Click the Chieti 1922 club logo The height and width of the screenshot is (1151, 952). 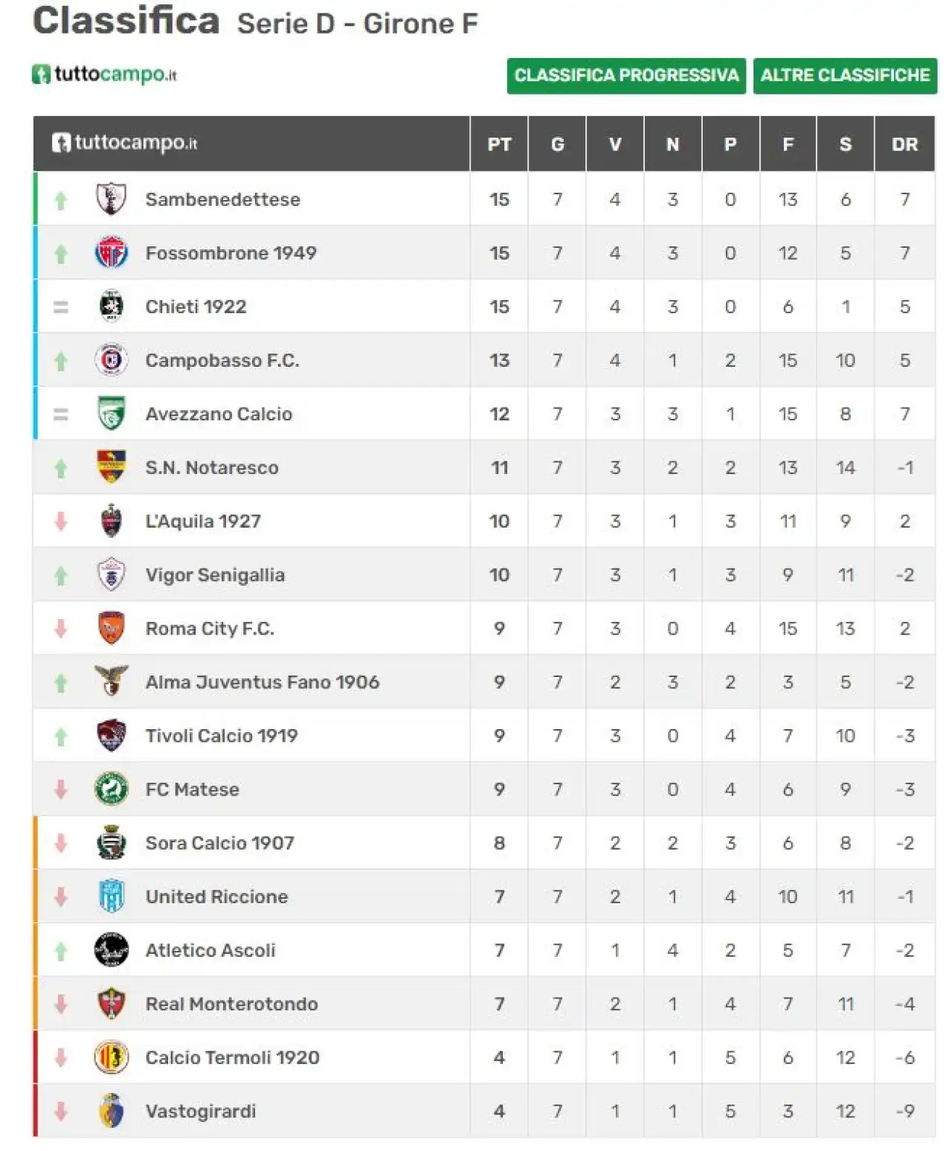click(x=112, y=307)
